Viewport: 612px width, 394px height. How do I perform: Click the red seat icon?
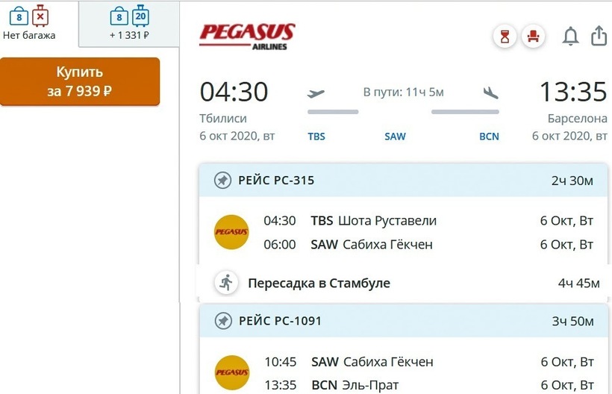534,36
